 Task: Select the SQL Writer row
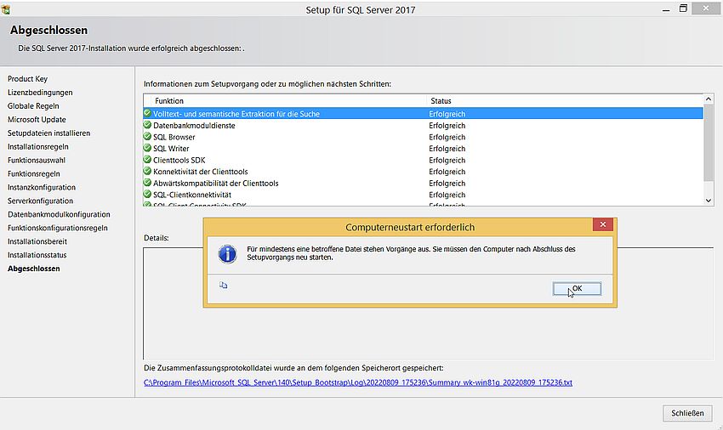424,149
